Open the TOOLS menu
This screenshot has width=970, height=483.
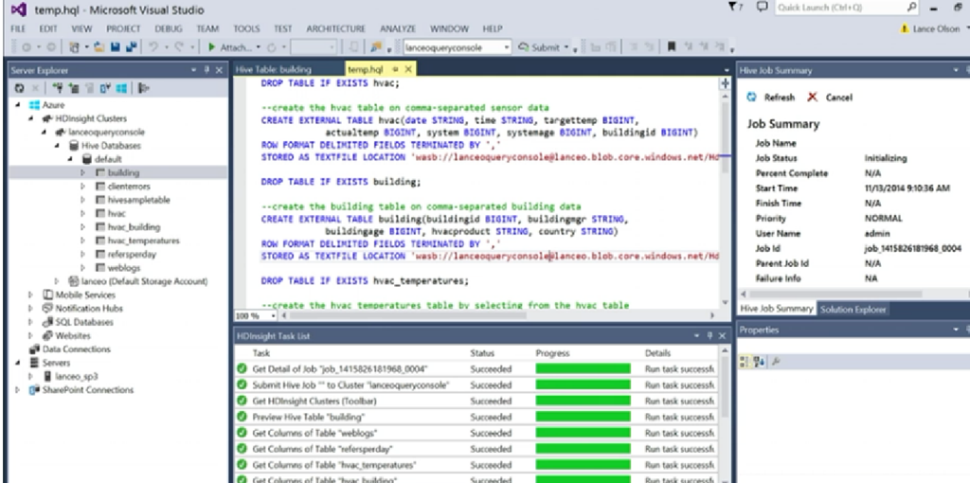point(246,28)
